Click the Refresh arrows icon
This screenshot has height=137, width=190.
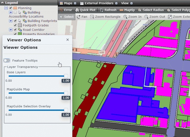tap(102, 10)
